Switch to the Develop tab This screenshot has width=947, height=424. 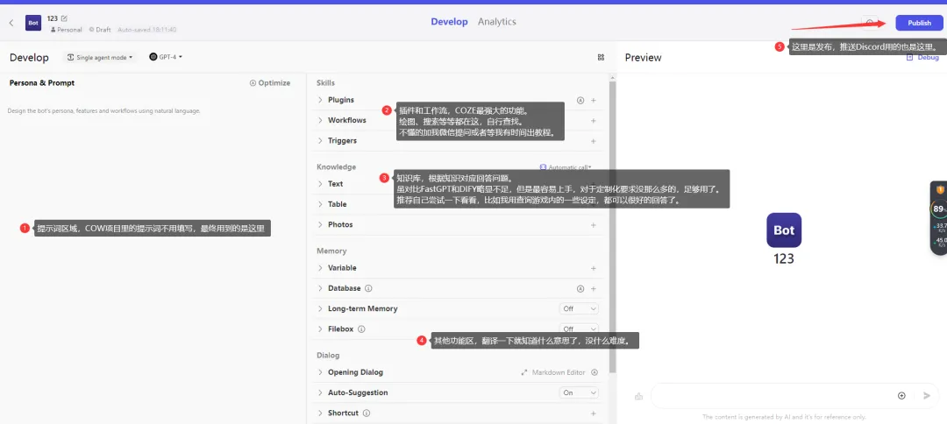(449, 22)
